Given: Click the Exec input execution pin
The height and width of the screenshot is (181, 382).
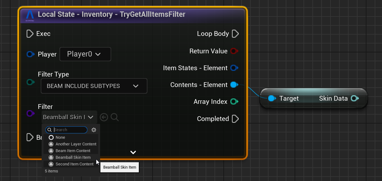Looking at the screenshot, I should (30, 34).
